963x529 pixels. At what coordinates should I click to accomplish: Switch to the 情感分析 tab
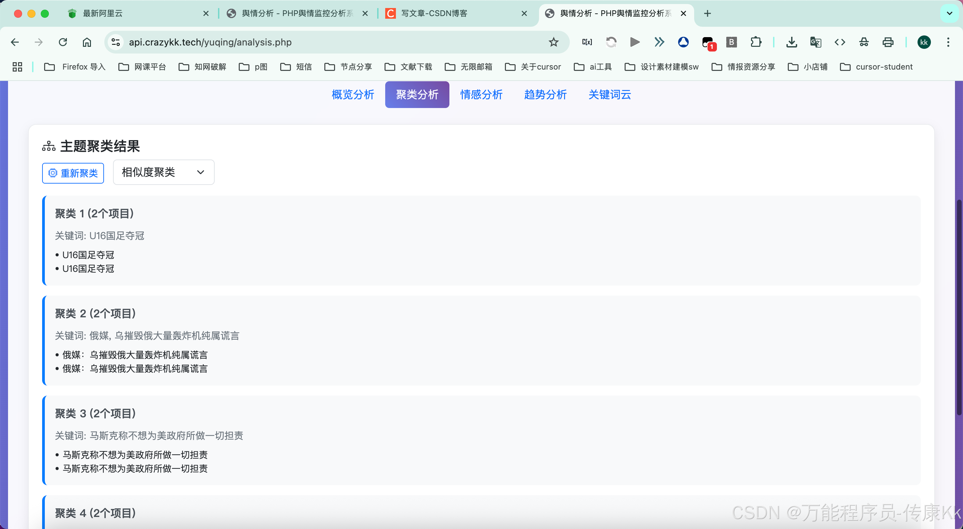pyautogui.click(x=481, y=95)
